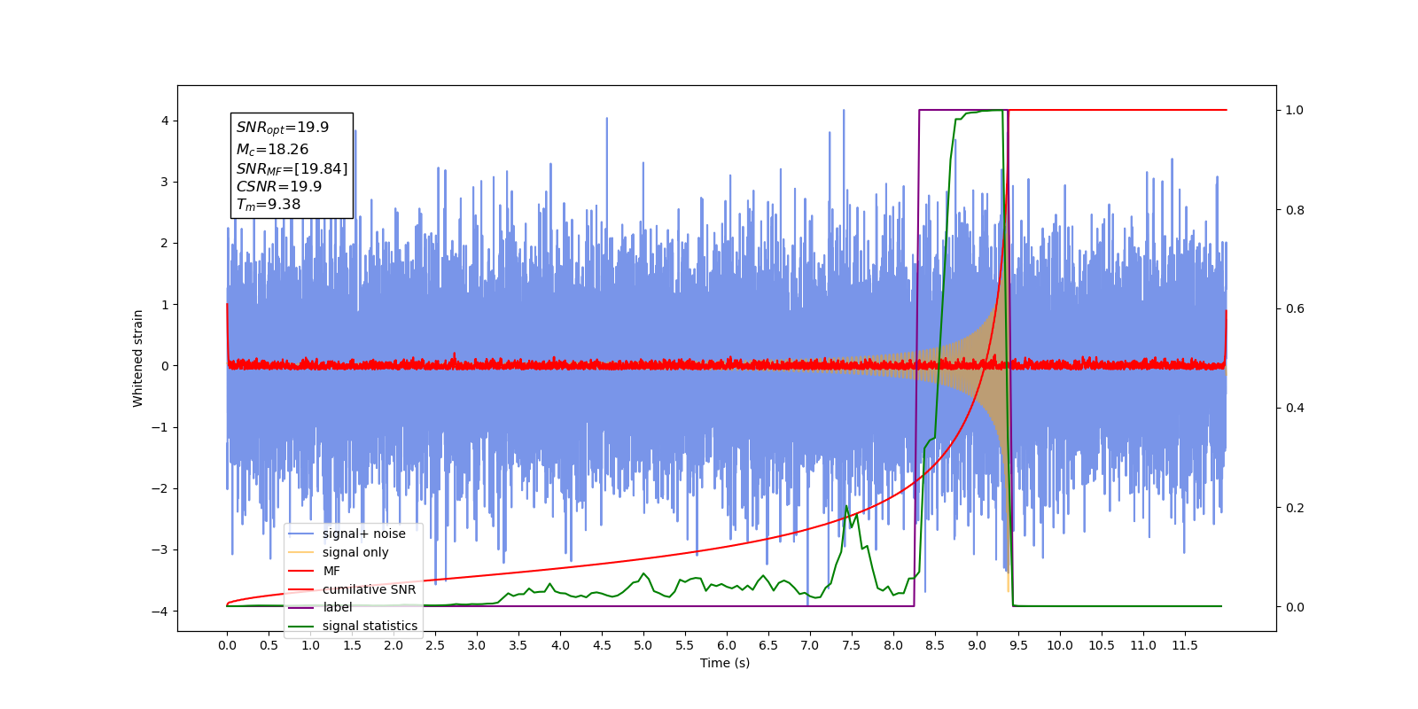
Task: Click the 6.5 tick on the time axis
Action: pyautogui.click(x=768, y=645)
